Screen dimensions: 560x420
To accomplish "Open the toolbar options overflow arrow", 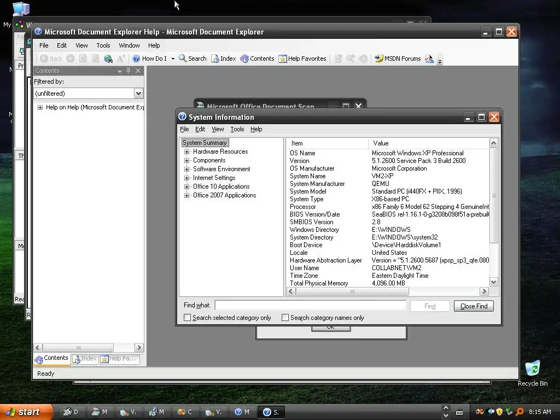I will pos(440,61).
